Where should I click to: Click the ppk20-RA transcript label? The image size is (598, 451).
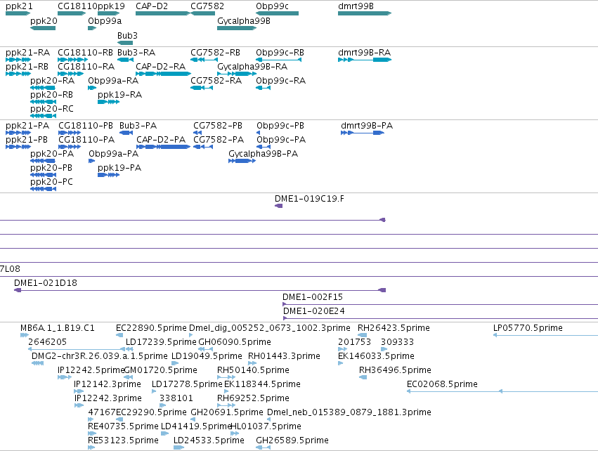tap(52, 81)
